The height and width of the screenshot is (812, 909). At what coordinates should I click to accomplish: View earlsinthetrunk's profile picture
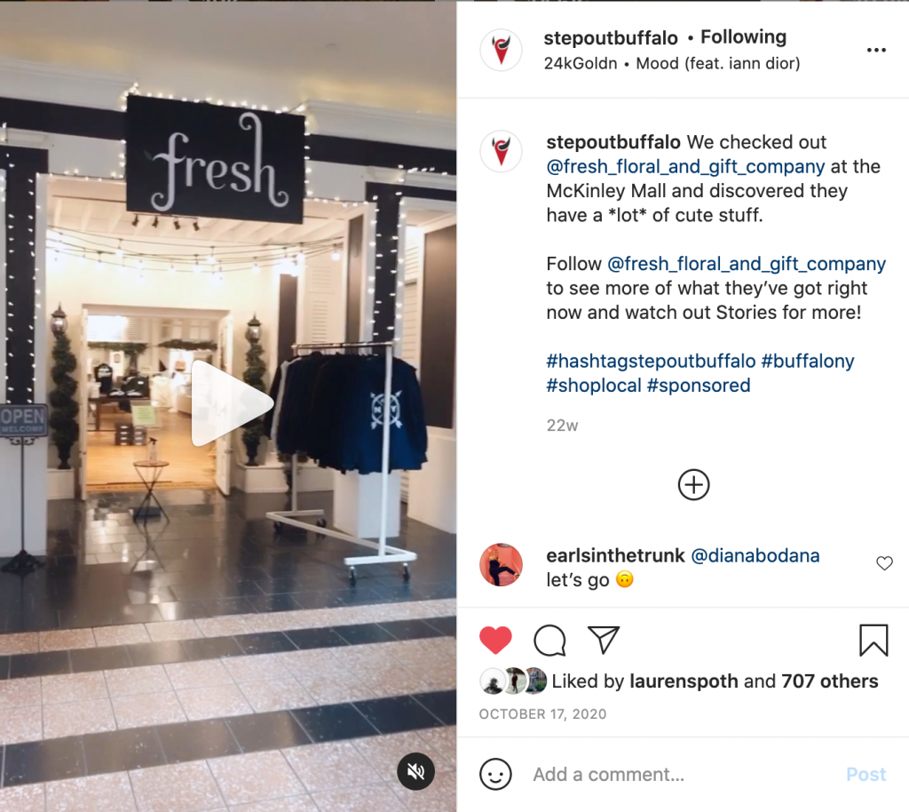coord(501,565)
